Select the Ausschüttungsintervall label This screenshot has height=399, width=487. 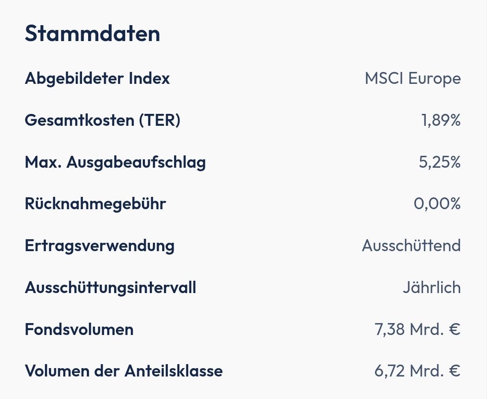click(x=110, y=288)
